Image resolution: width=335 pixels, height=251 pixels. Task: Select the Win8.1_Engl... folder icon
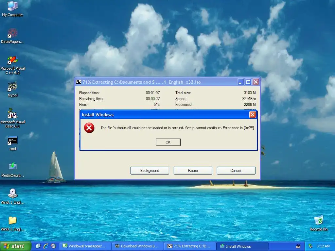(x=13, y=224)
